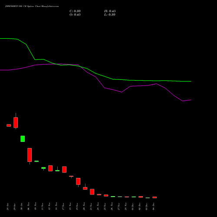Image resolution: width=217 pixels, height=217 pixels.
Task: Click the green moving average line
Action: tap(95, 73)
